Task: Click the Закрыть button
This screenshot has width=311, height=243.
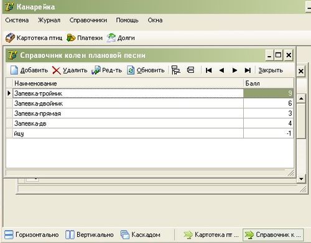Action: tap(271, 70)
